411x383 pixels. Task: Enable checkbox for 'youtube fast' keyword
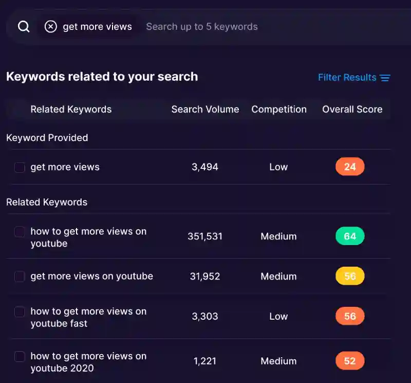(20, 312)
